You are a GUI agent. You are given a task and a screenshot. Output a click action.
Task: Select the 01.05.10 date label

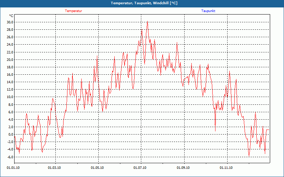click(x=97, y=168)
